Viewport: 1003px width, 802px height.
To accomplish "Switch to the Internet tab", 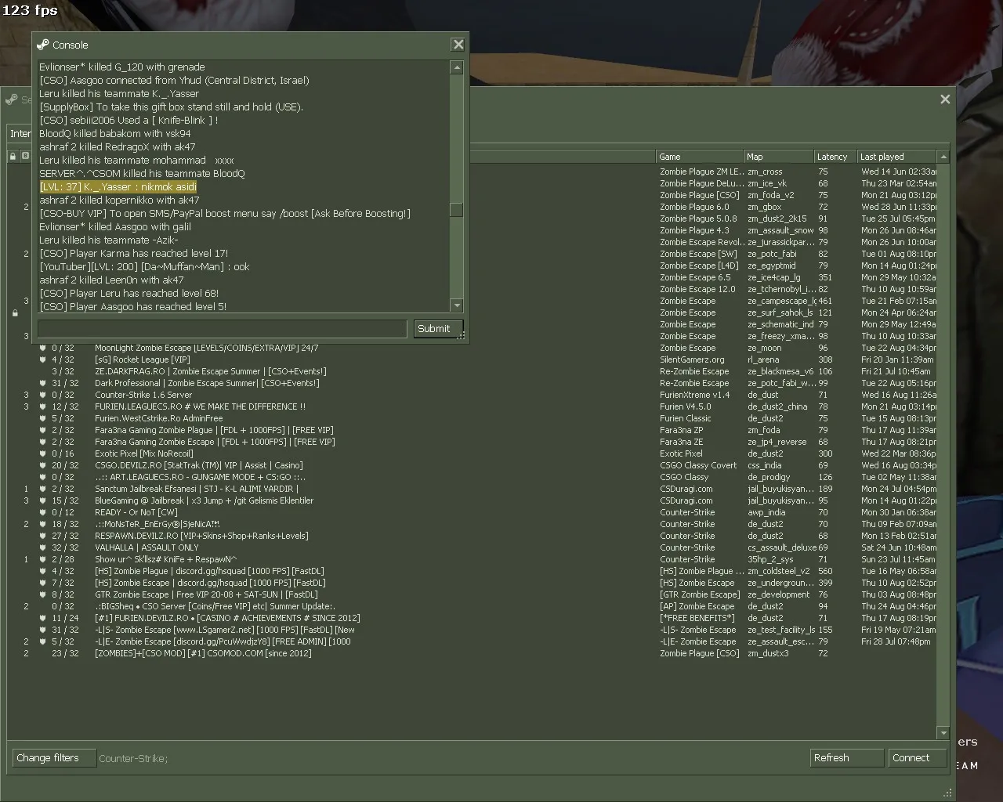I will pos(20,133).
